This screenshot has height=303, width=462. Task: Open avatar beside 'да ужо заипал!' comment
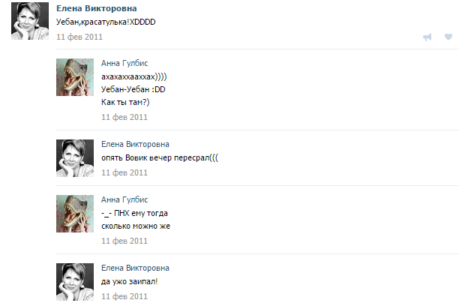coord(75,282)
